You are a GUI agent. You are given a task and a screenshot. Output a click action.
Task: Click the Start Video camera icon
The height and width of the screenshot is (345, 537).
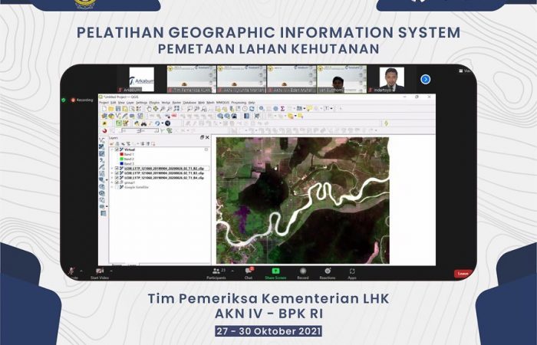click(x=100, y=271)
